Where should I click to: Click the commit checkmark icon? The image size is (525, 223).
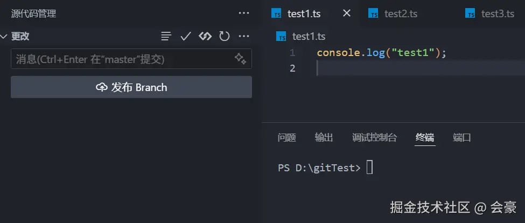coord(186,37)
